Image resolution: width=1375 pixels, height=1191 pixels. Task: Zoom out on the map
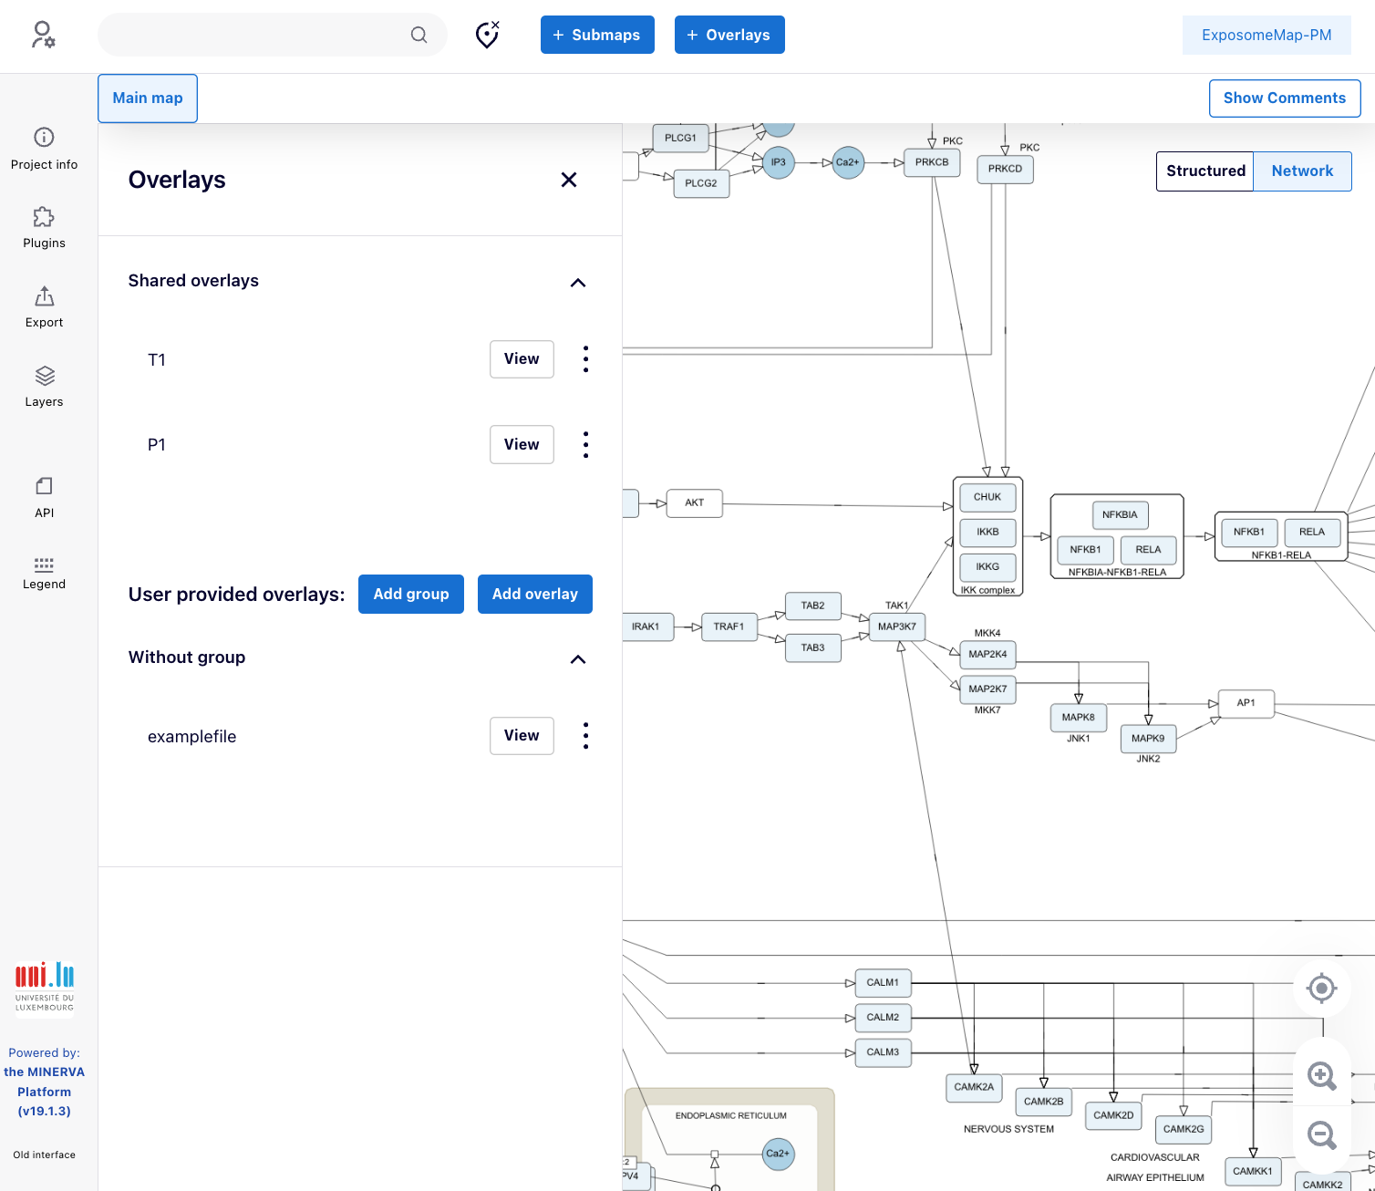[x=1321, y=1135]
